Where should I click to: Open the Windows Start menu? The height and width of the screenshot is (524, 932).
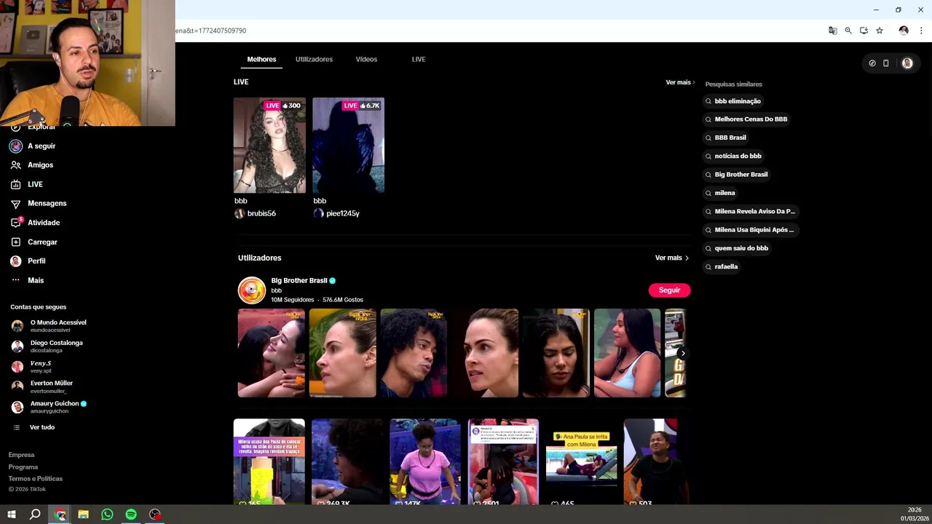point(12,515)
